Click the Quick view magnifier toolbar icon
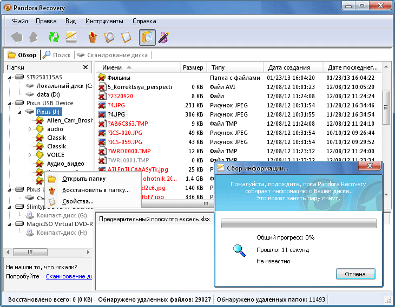395x307 pixels. pos(109,37)
